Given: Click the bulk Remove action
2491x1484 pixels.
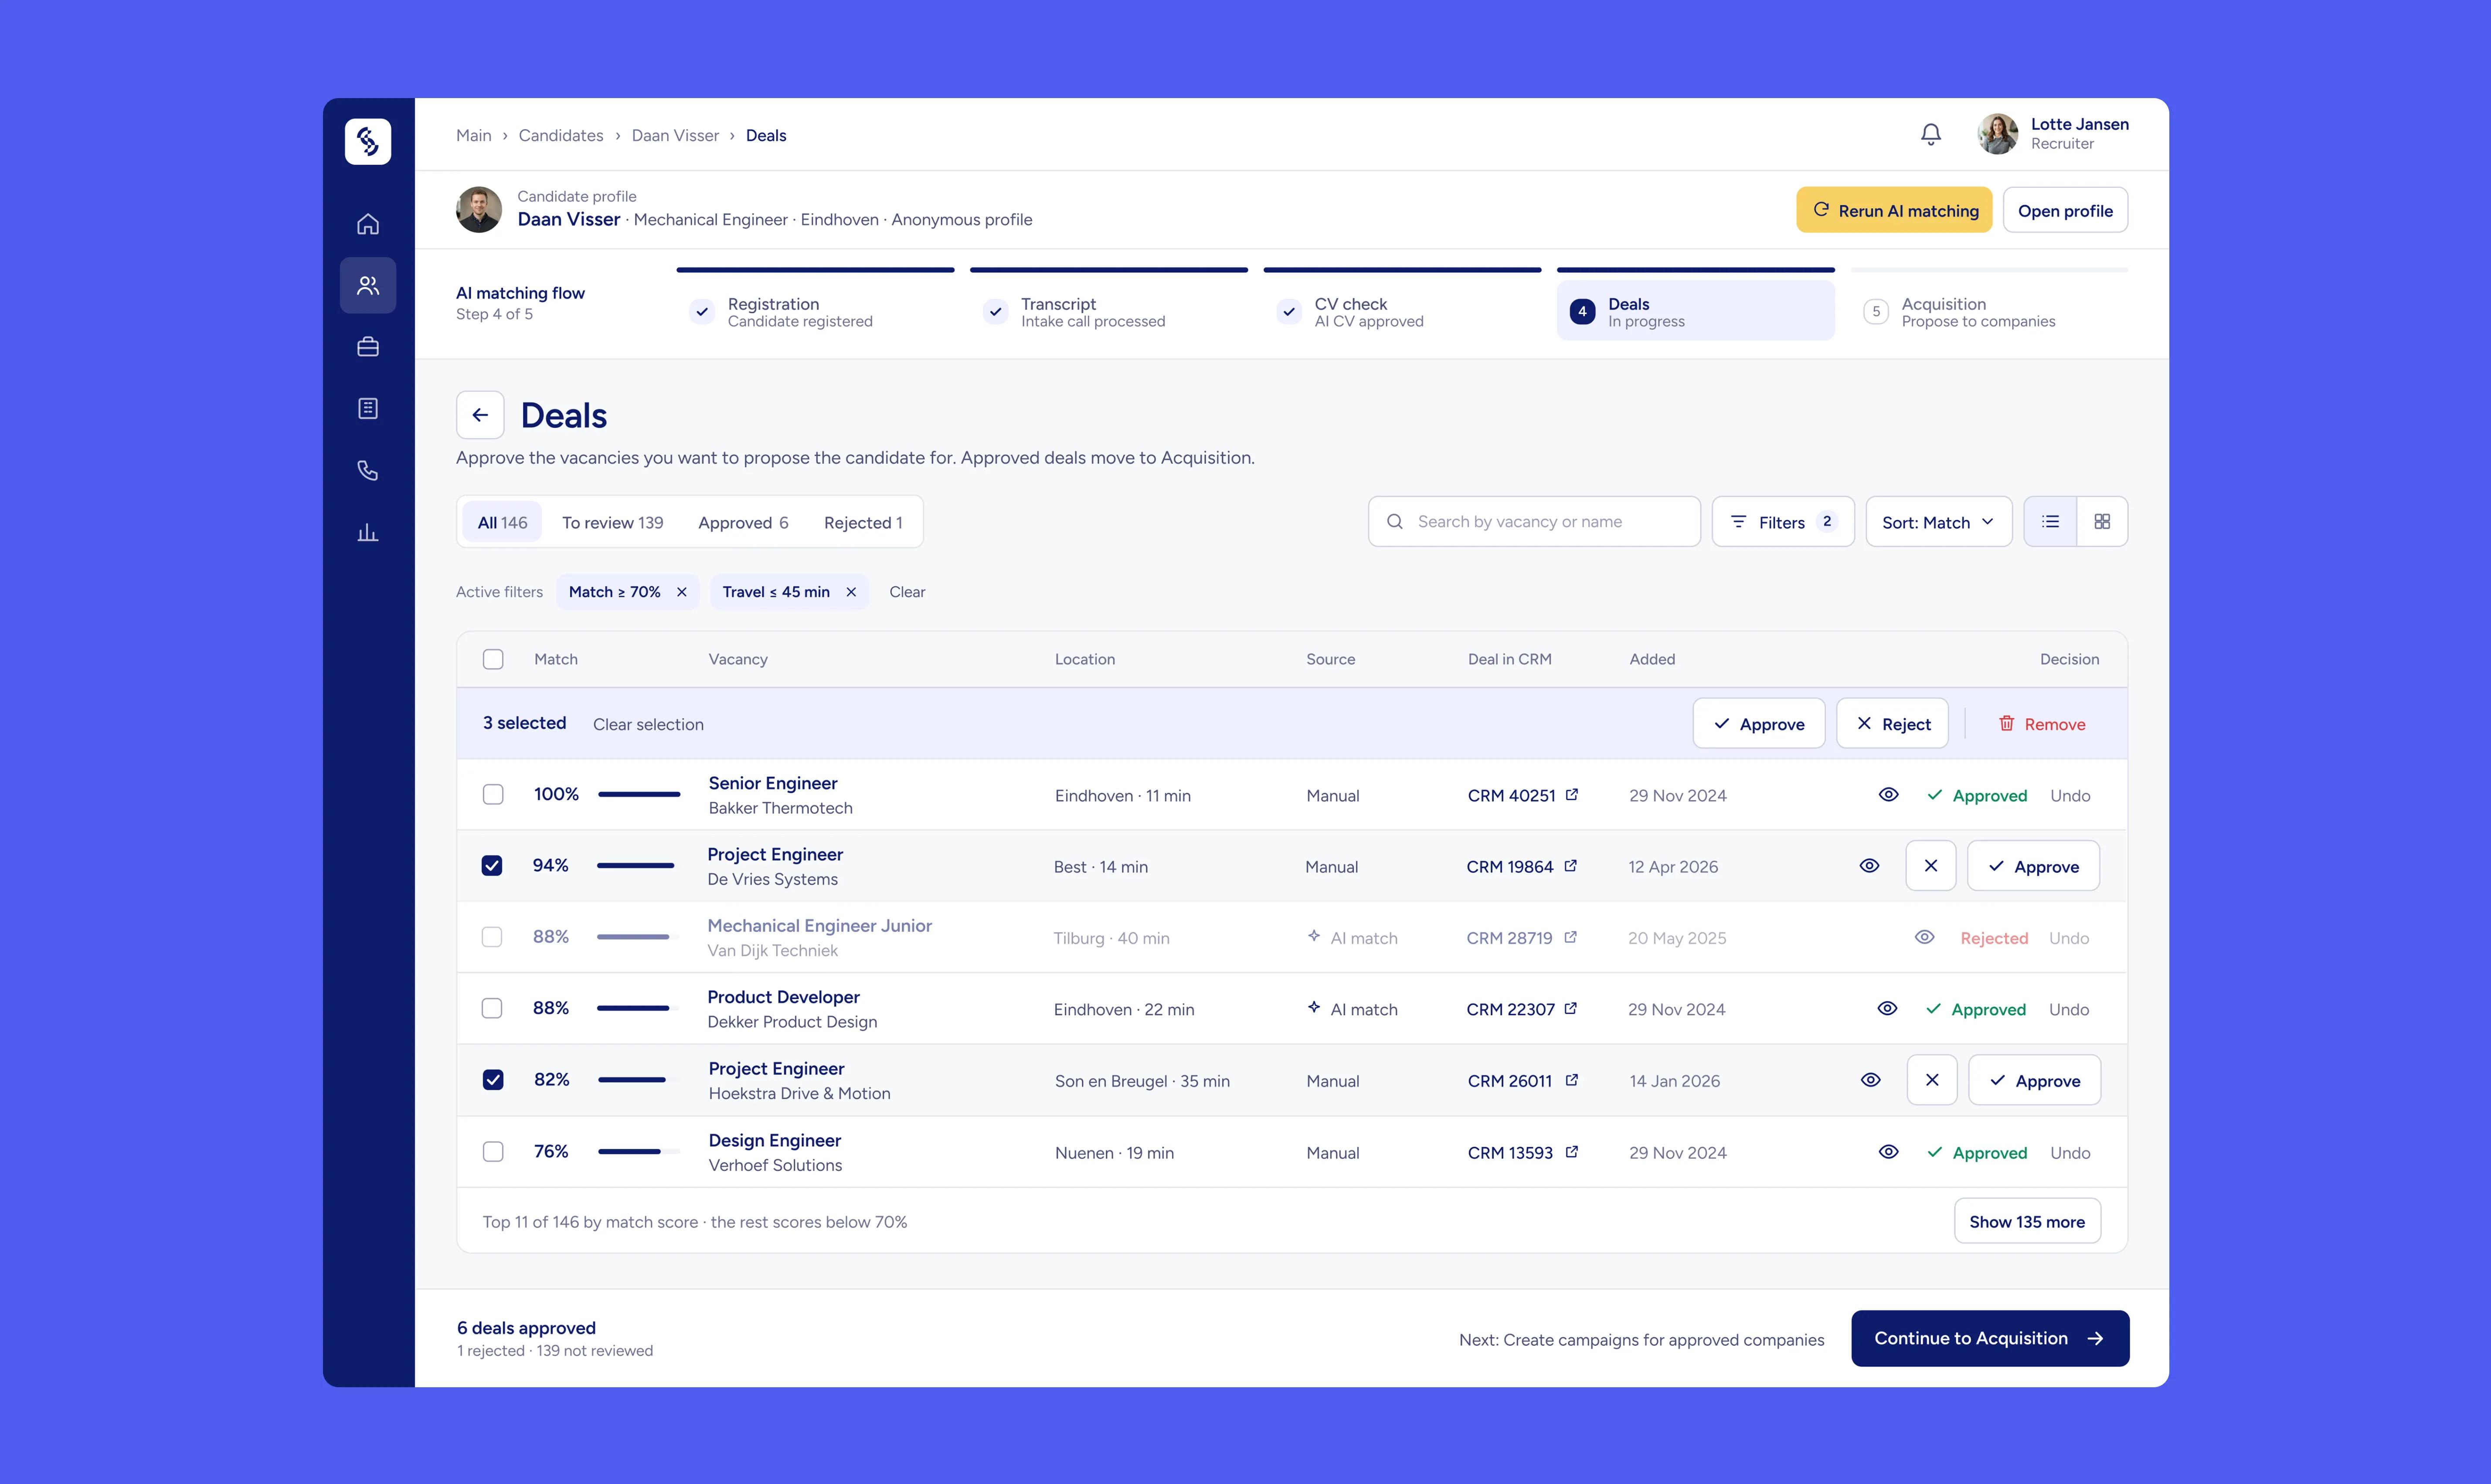Looking at the screenshot, I should pyautogui.click(x=2041, y=724).
